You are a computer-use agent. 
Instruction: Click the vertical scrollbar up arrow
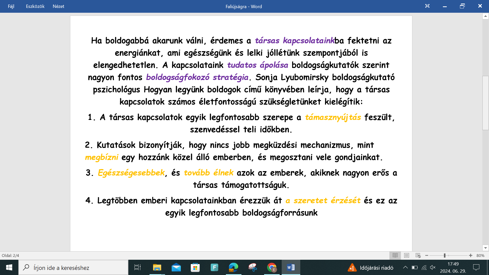click(x=485, y=16)
